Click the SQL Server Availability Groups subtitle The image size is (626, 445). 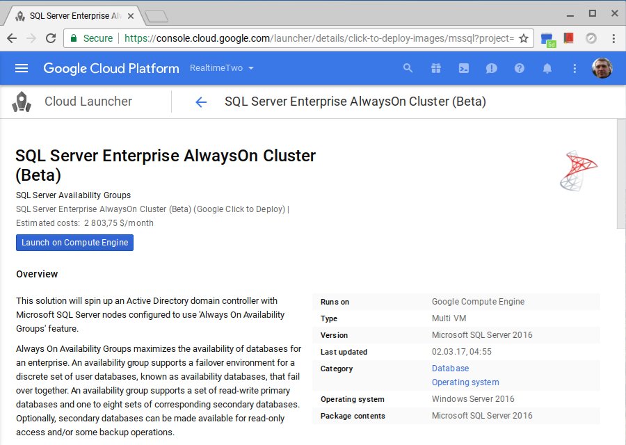point(74,195)
